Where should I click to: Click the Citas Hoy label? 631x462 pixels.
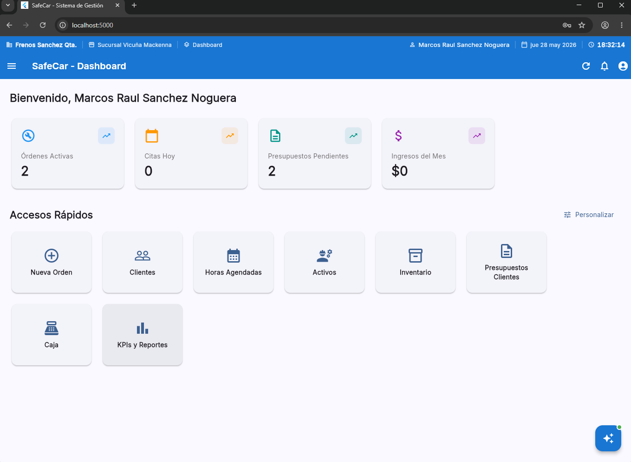160,156
